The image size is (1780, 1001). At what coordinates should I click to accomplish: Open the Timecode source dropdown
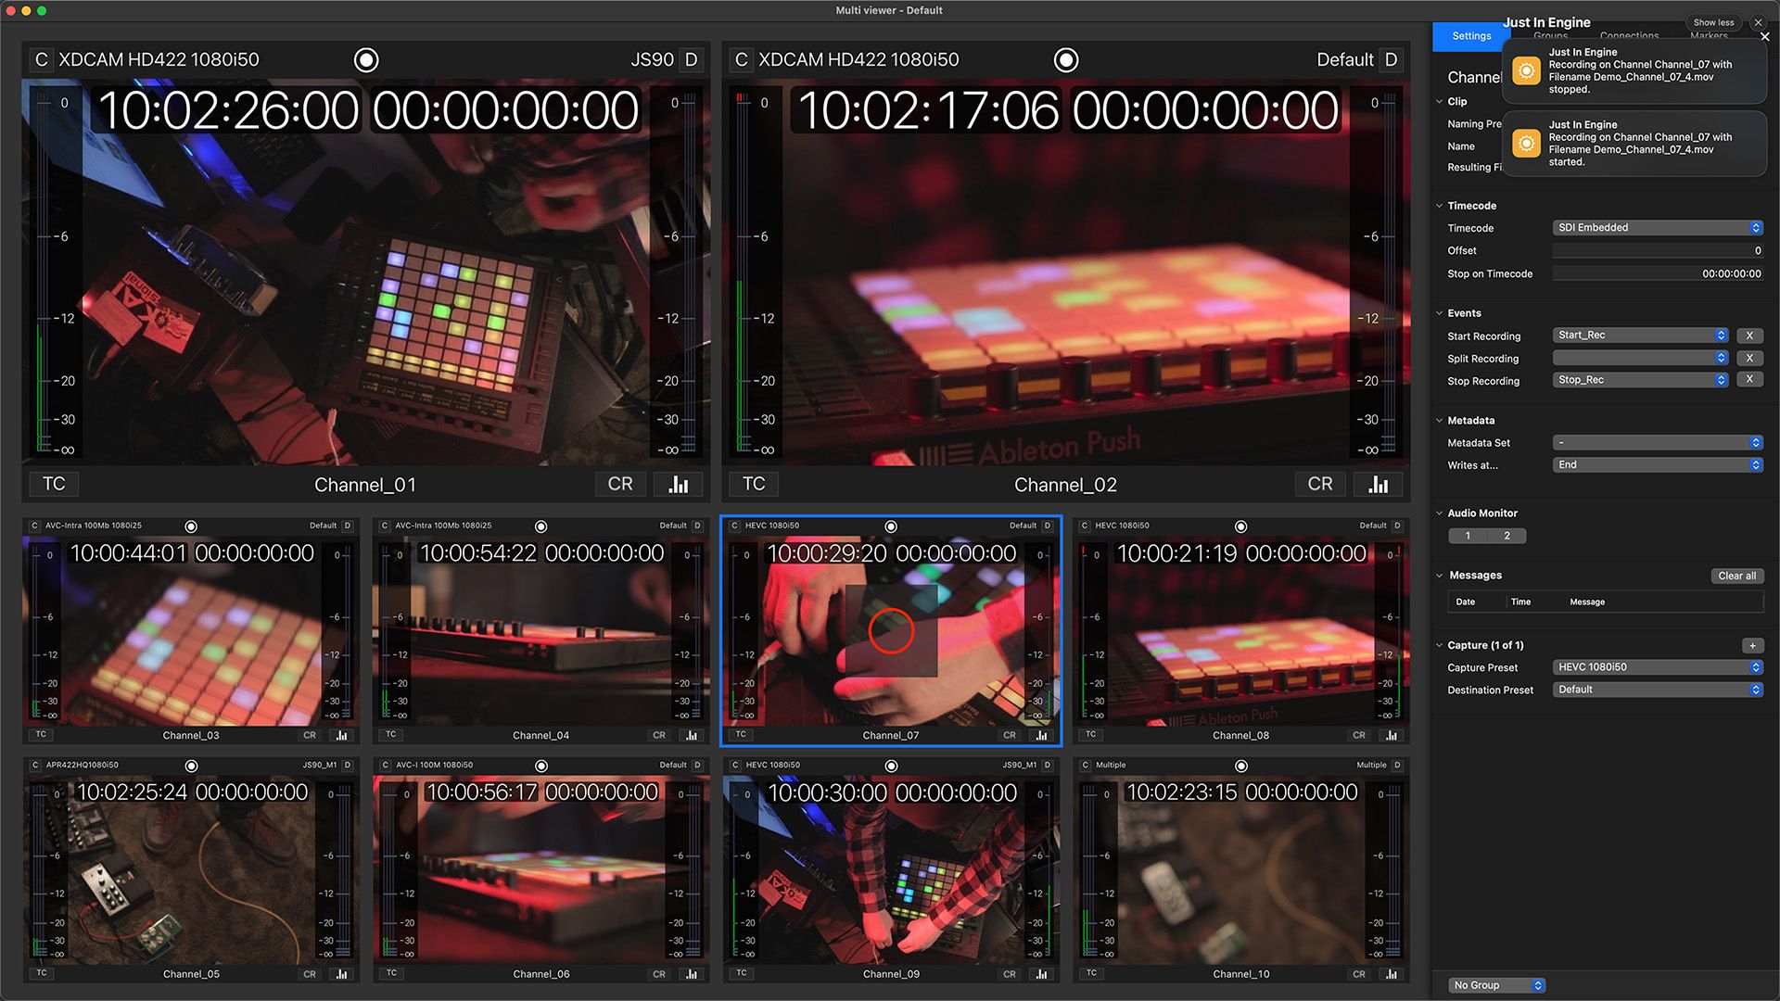point(1657,228)
